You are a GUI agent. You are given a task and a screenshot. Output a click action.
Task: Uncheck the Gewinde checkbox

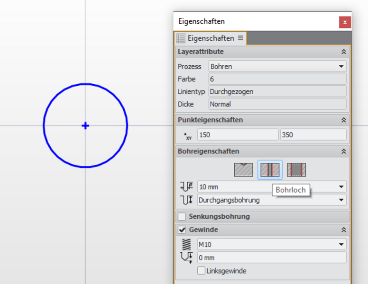pos(182,230)
